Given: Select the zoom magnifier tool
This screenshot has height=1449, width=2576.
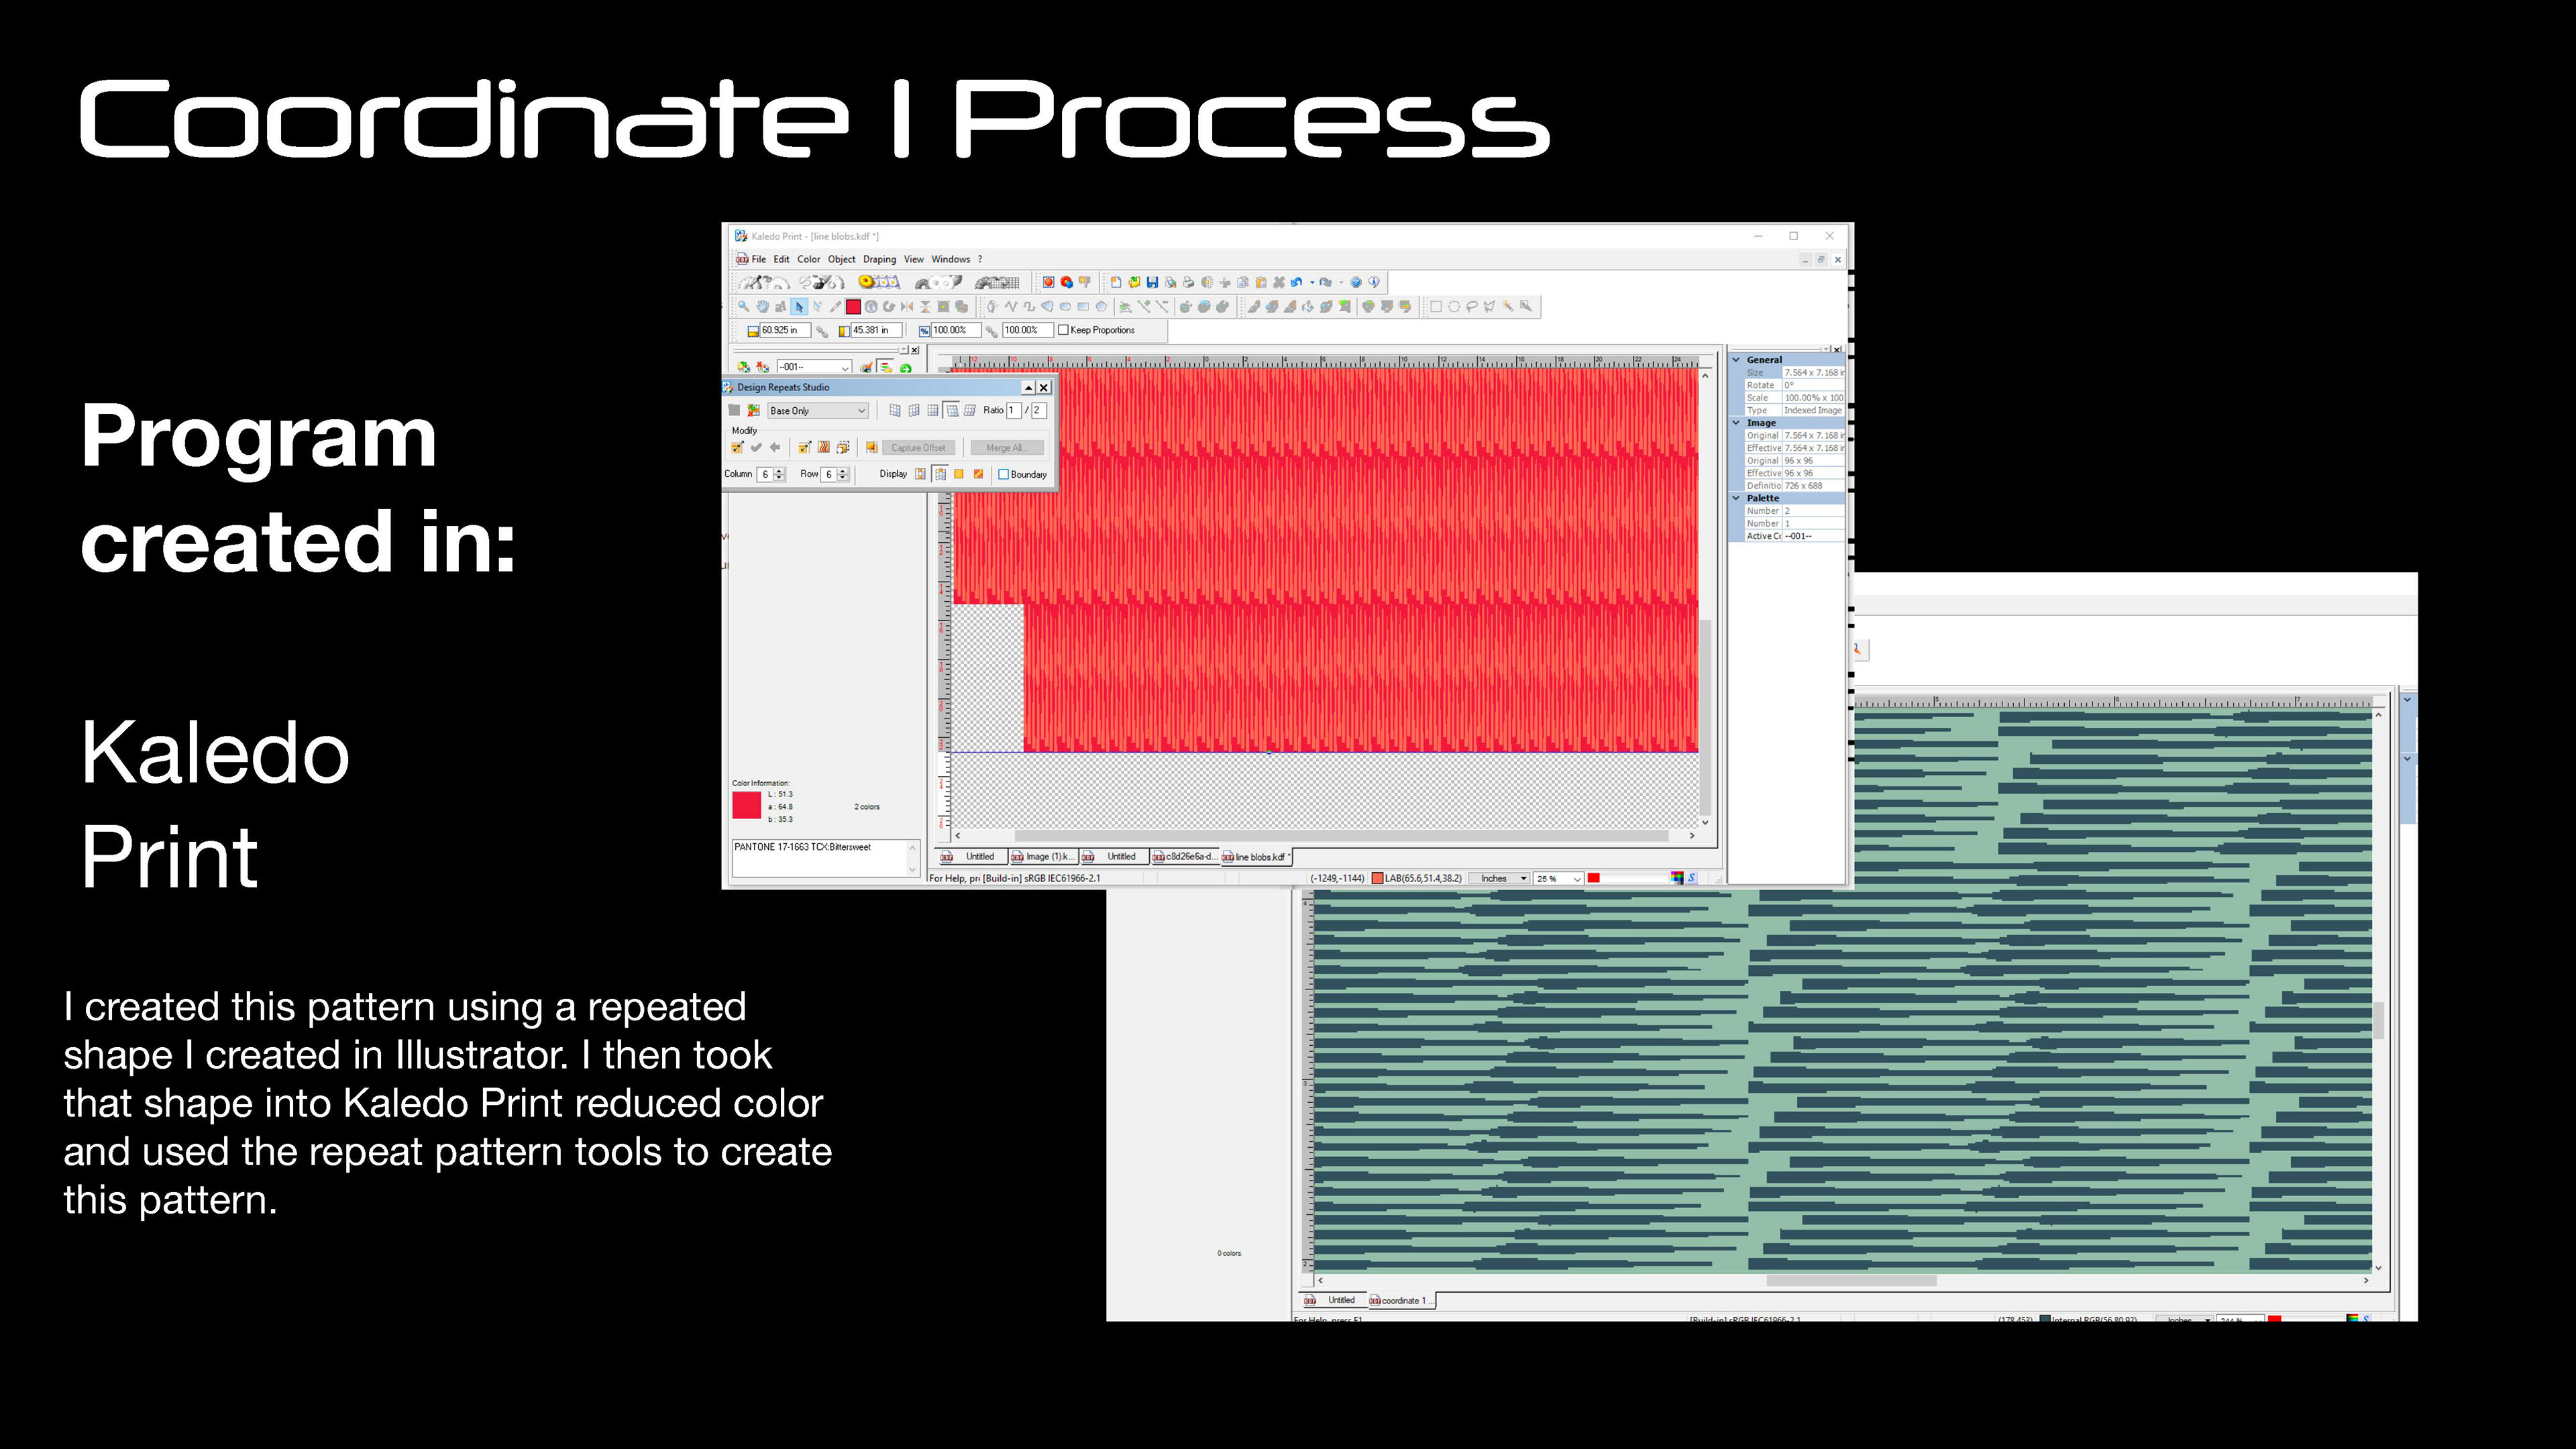Looking at the screenshot, I should click(744, 307).
